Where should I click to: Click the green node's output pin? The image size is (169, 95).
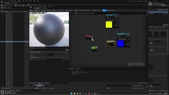tap(97, 50)
